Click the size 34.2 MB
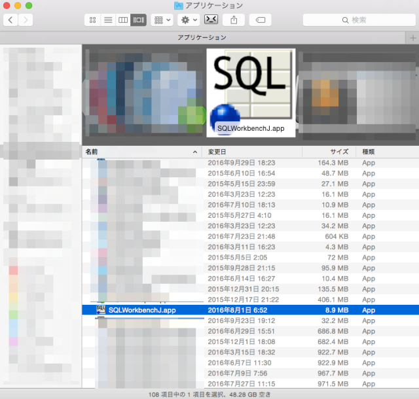419x399 pixels. 335,226
